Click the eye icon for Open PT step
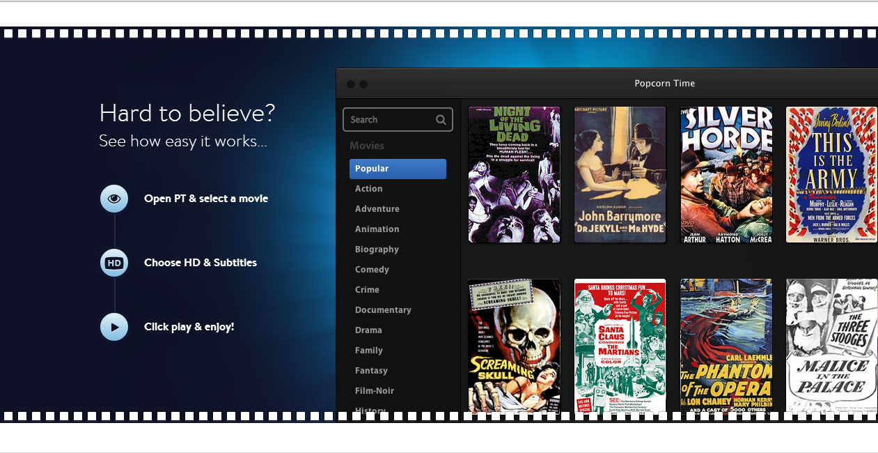Viewport: 878px width, 453px height. pyautogui.click(x=114, y=199)
